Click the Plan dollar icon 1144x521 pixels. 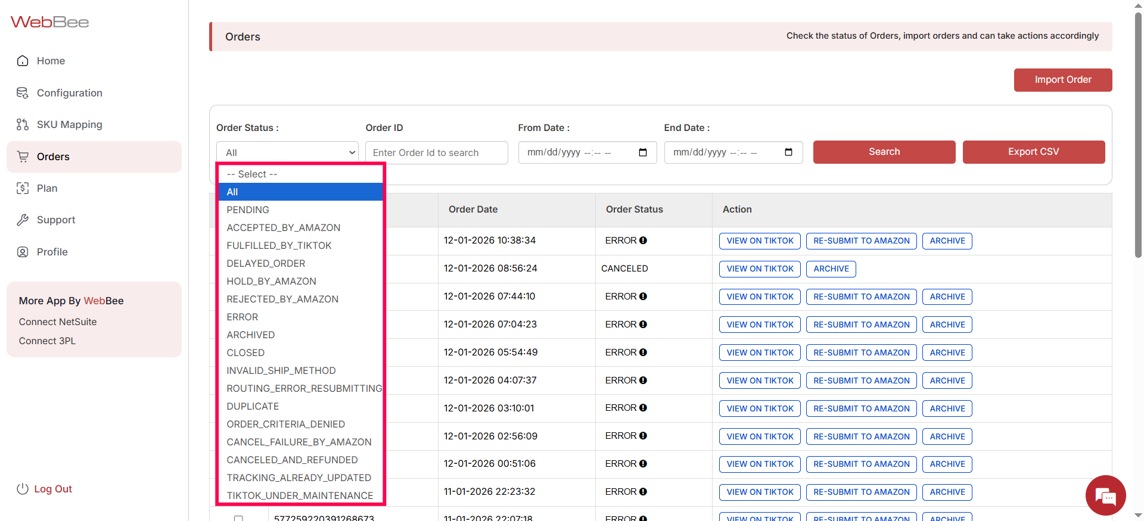click(x=23, y=188)
